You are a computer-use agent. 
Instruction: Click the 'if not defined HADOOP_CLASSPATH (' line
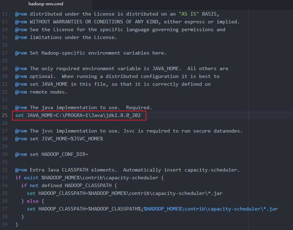pos(69,185)
